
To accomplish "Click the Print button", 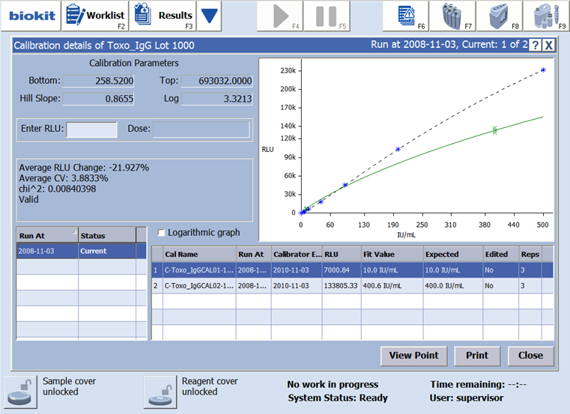I will coord(476,356).
